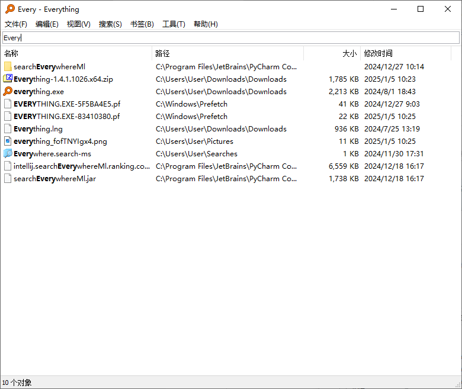Open the 书签(B) menu
The width and height of the screenshot is (462, 389).
(x=142, y=24)
